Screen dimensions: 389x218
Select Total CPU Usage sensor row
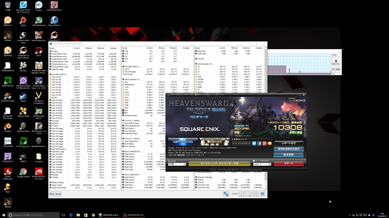pyautogui.click(x=83, y=151)
